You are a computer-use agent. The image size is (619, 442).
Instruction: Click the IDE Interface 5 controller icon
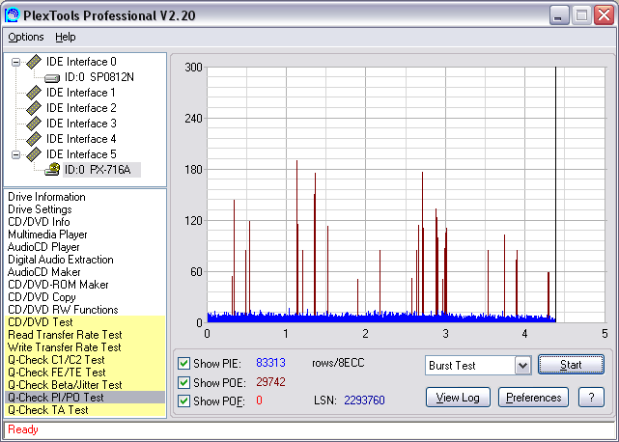34,154
